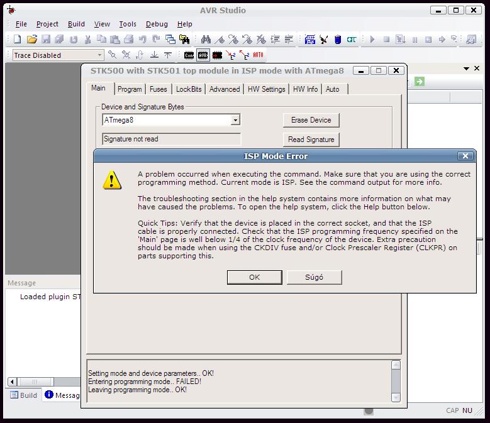This screenshot has height=423, width=490.
Task: Click the red AUTO toolbar icon
Action: (258, 55)
